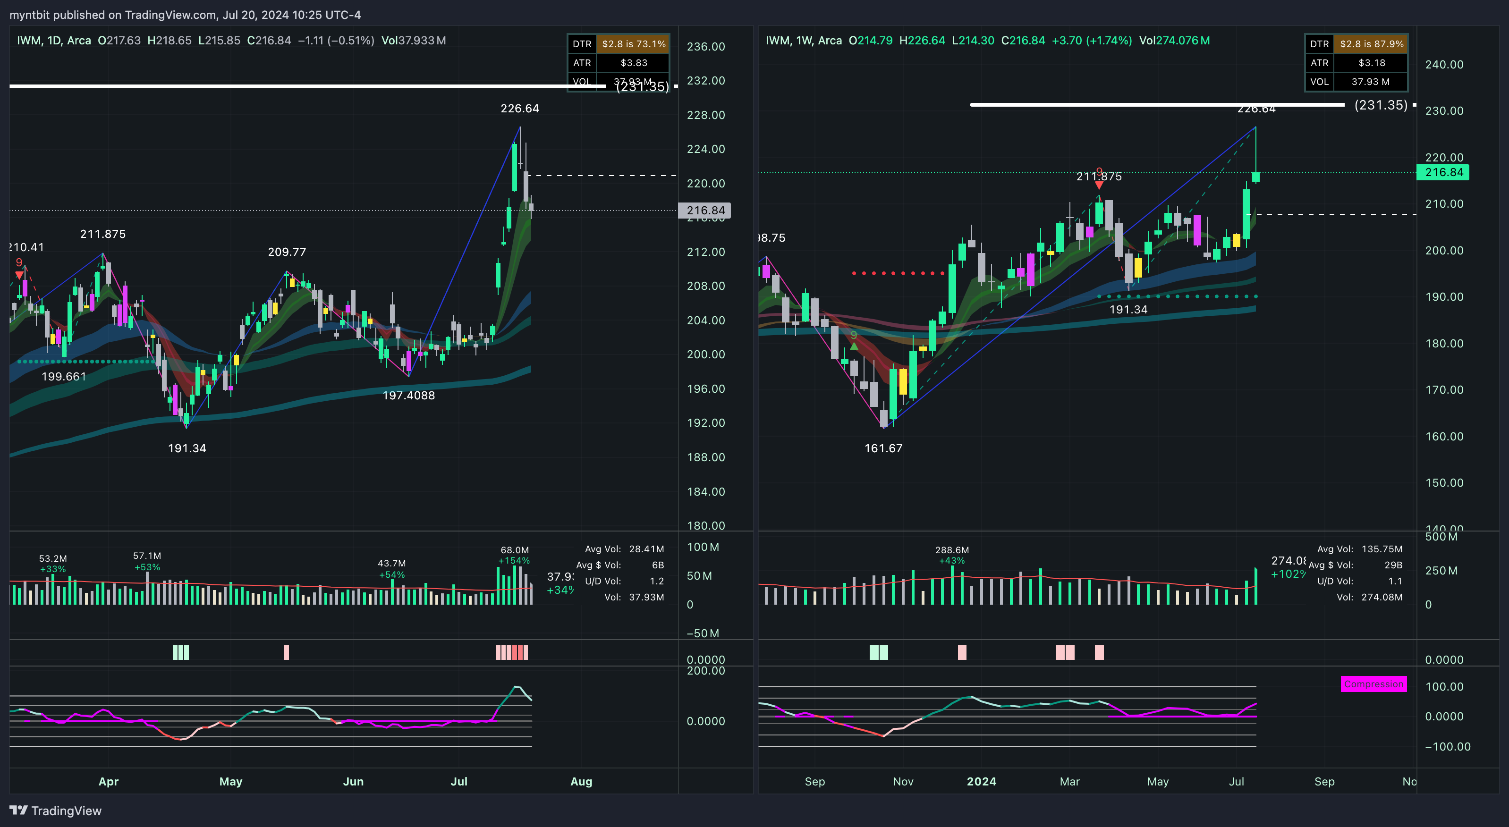Viewport: 1509px width, 827px height.
Task: Click the '$2.8 is 87.9%' DTR cell
Action: pos(1371,44)
